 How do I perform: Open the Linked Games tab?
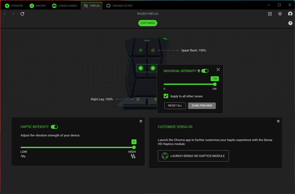[65, 5]
